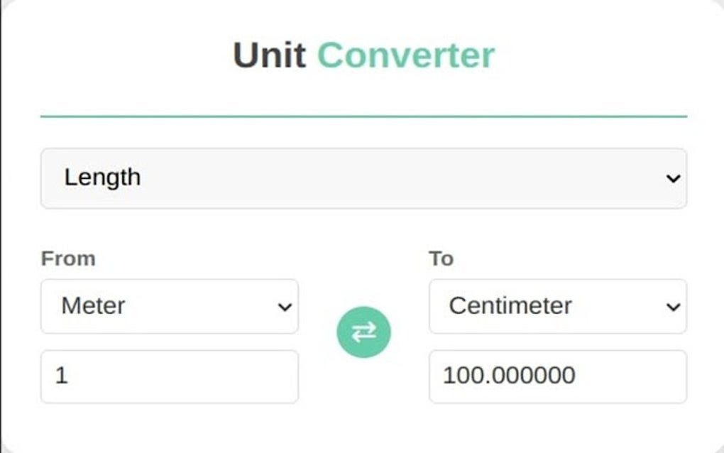
Task: Click the chevron beside Centimeter
Action: (x=673, y=306)
